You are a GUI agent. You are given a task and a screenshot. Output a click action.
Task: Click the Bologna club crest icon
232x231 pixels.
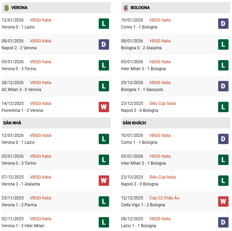coord(126,8)
